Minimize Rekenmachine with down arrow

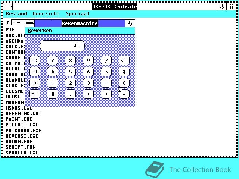[130, 23]
